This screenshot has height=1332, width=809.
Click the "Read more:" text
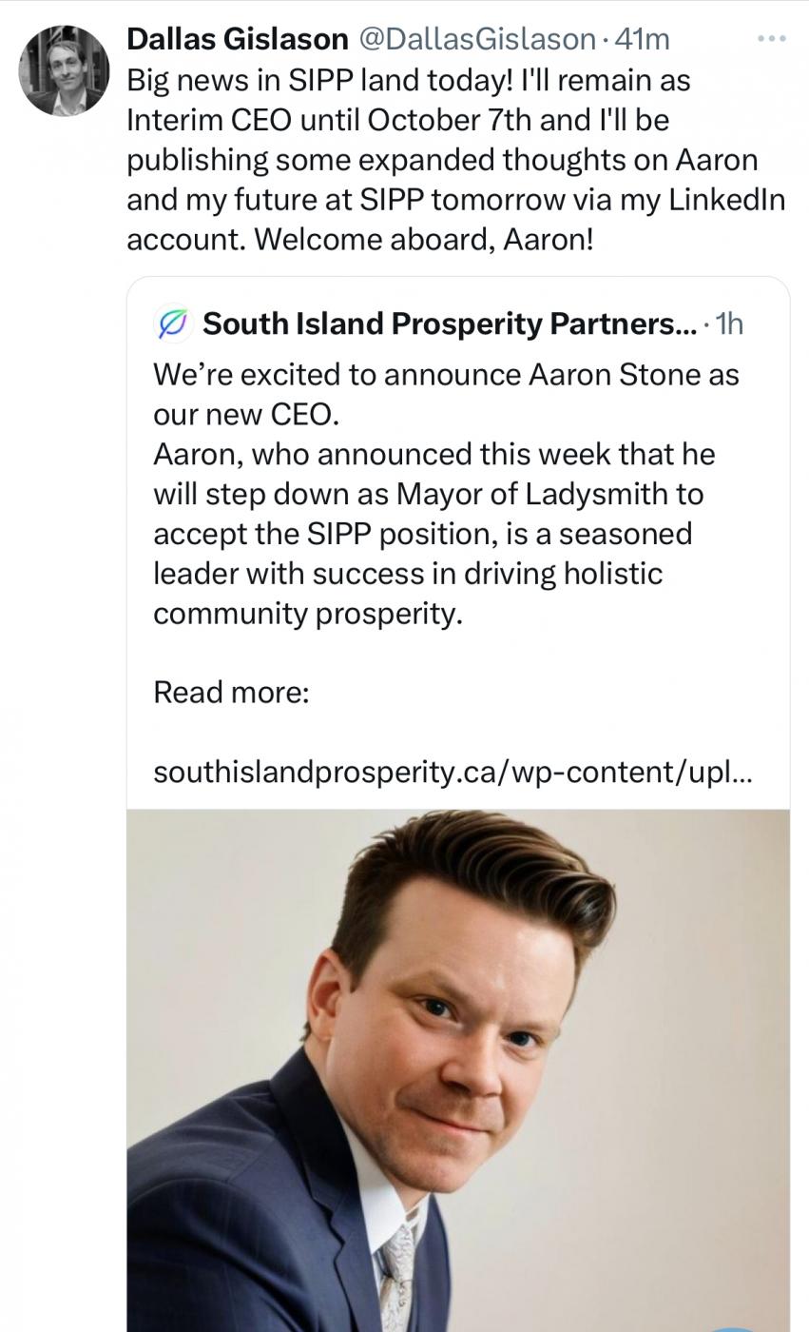[231, 692]
